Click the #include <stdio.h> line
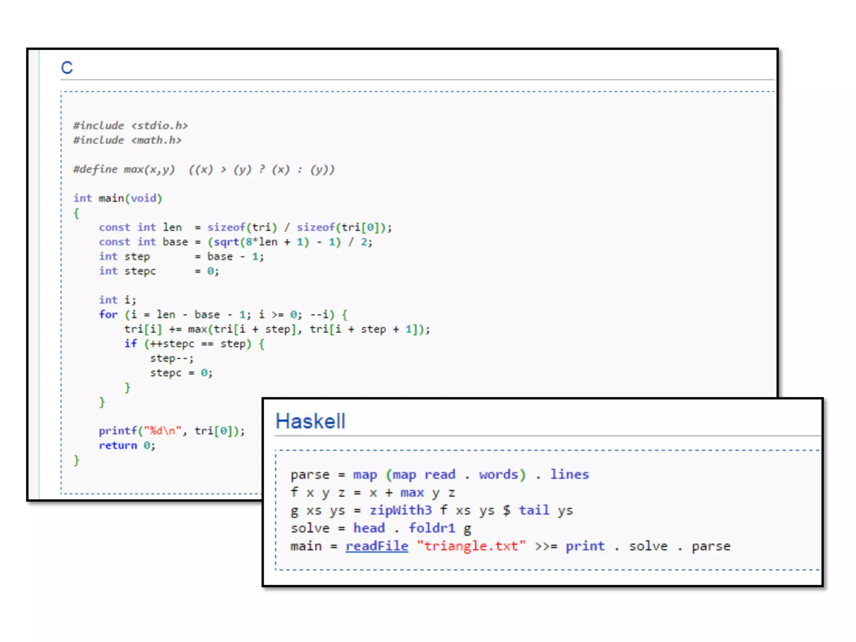Screen dimensions: 856x642 tap(130, 125)
